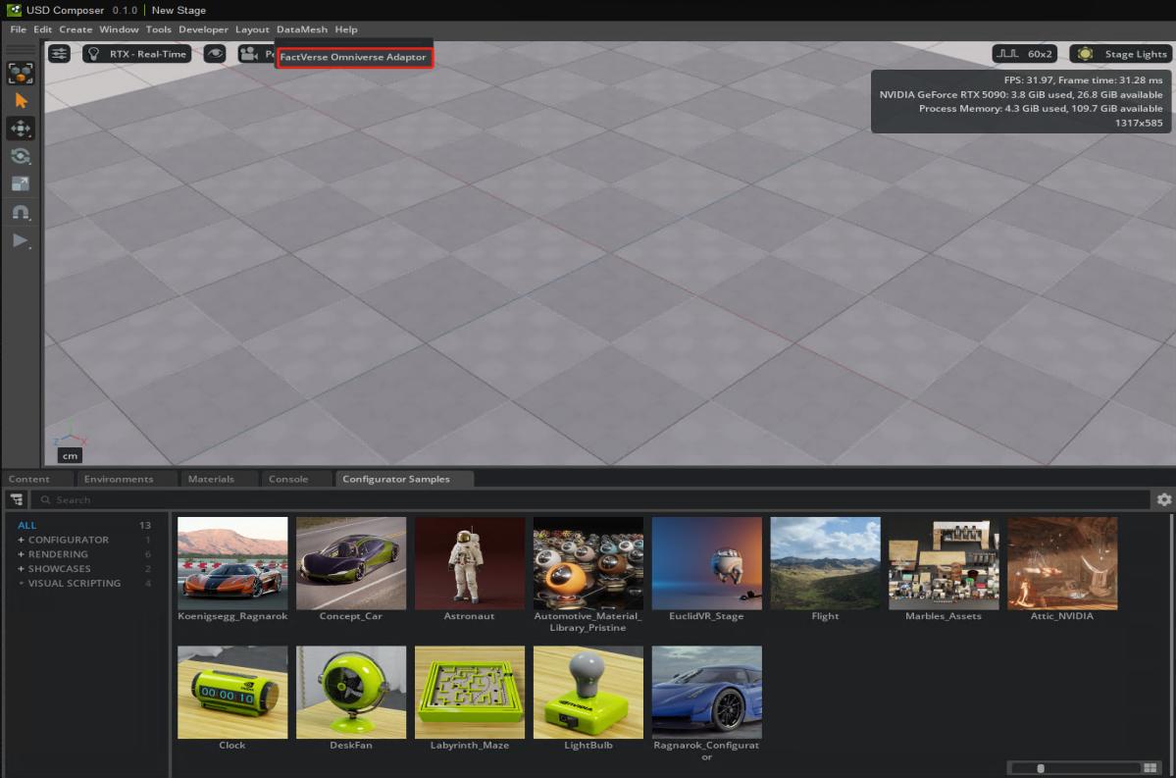Open the Edit menu
This screenshot has width=1176, height=778.
point(43,29)
